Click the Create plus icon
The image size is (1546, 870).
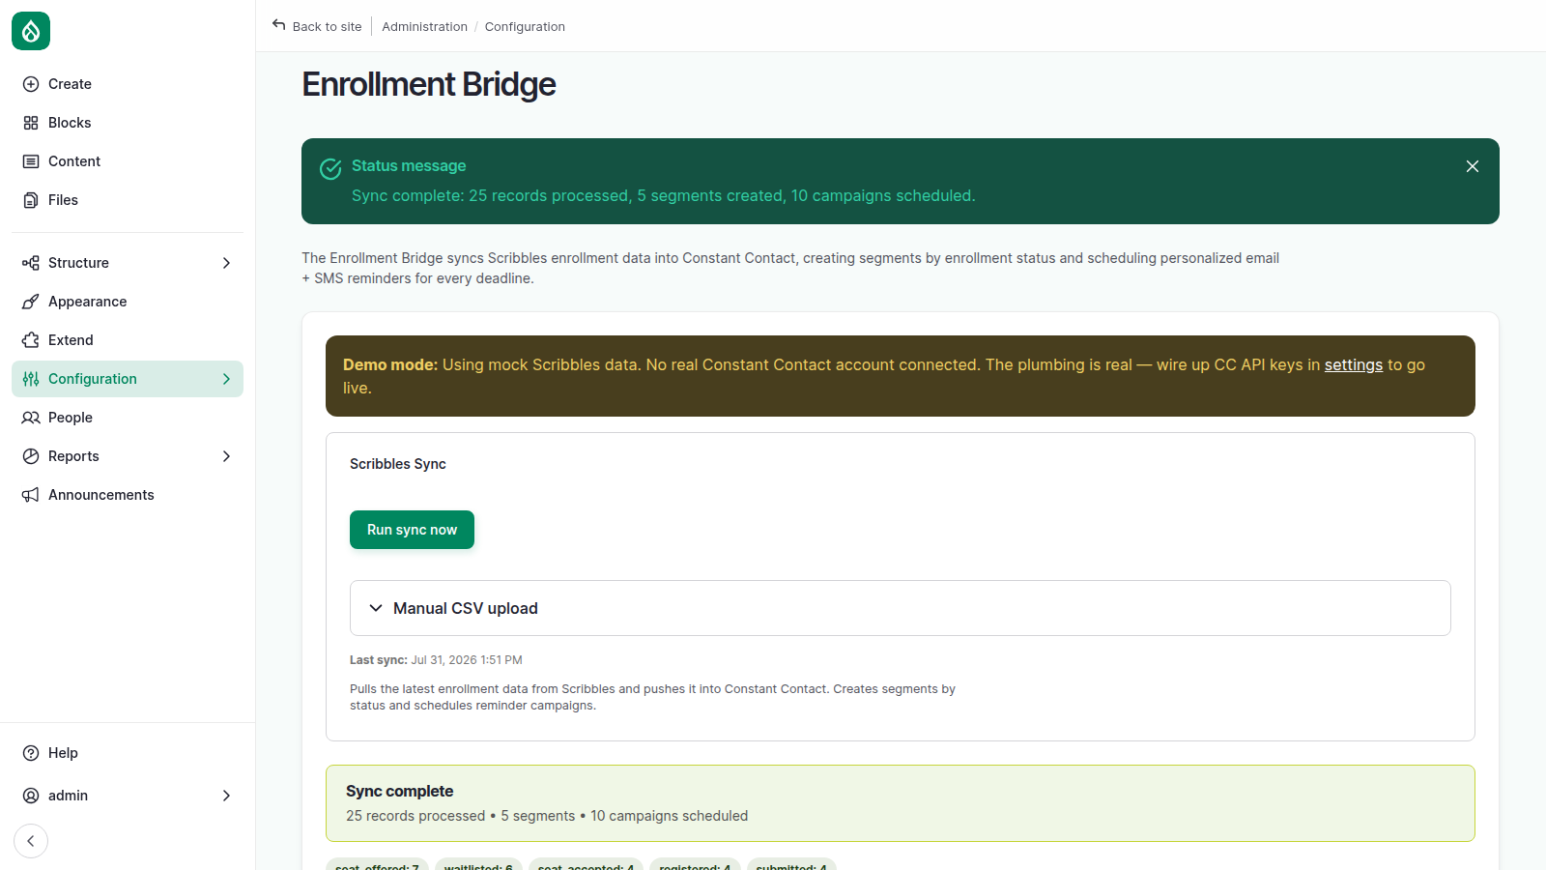[31, 84]
